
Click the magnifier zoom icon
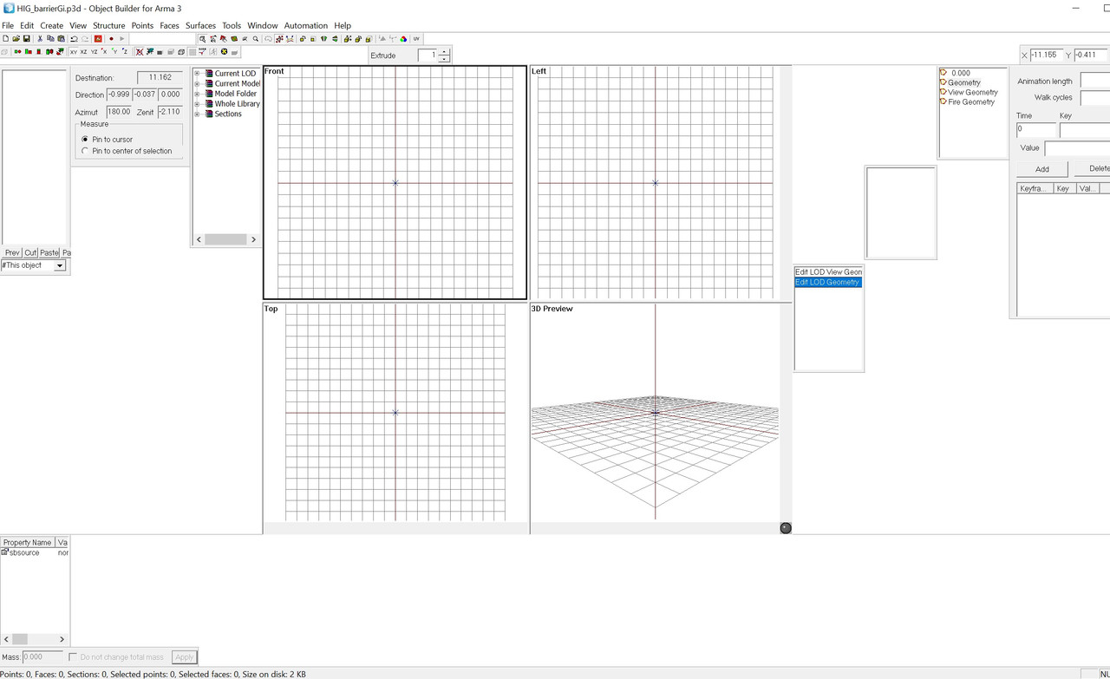pos(256,38)
